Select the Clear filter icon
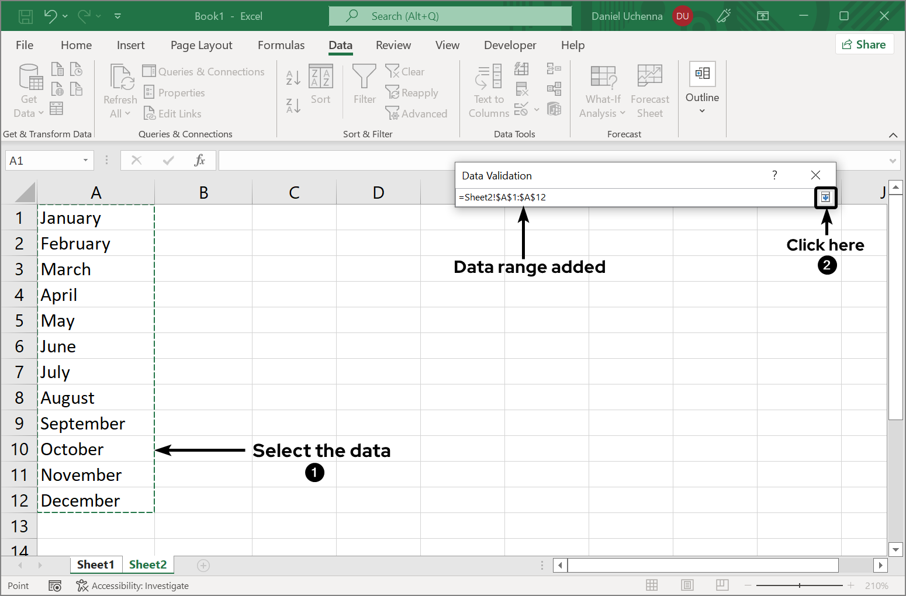 pos(405,71)
